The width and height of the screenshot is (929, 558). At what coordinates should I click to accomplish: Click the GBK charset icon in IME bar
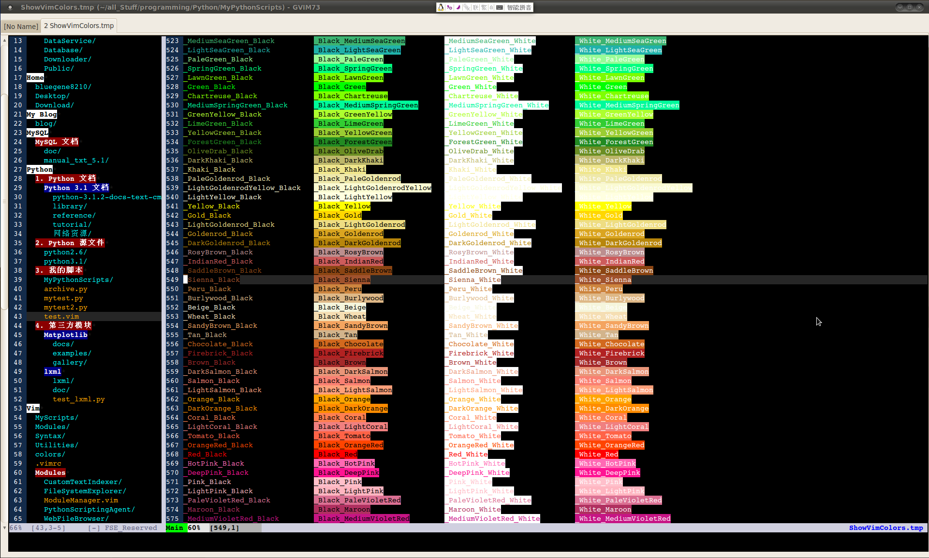(x=467, y=7)
